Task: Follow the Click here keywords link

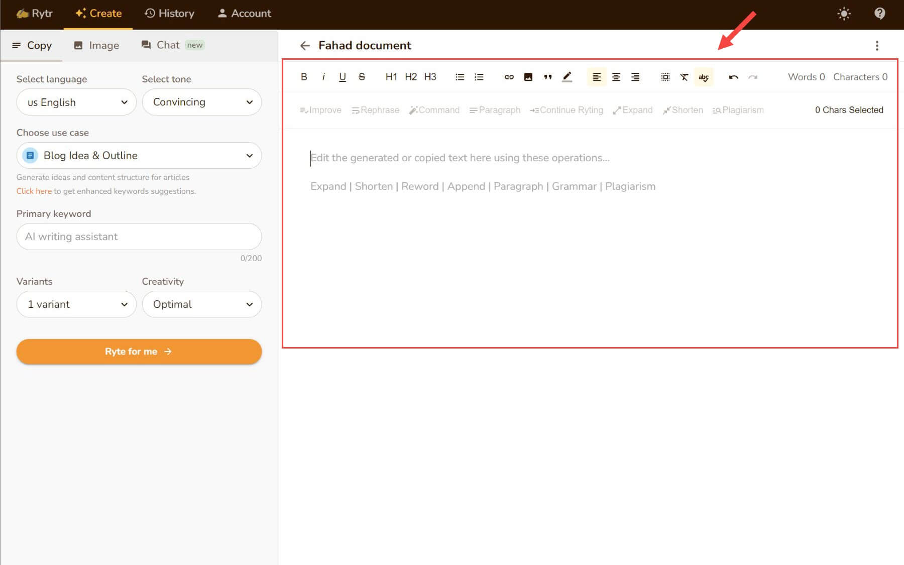Action: pyautogui.click(x=34, y=191)
